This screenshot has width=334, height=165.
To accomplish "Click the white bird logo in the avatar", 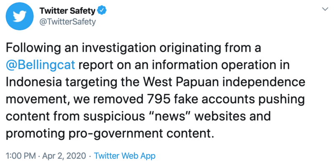I will (20, 16).
